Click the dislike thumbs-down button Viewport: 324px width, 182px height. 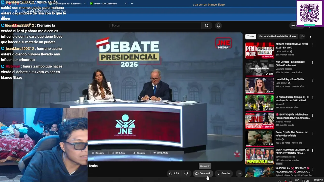pyautogui.click(x=186, y=173)
